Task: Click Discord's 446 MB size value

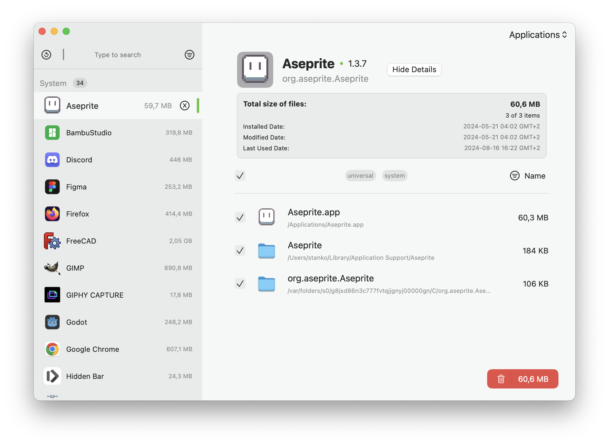Action: (x=181, y=160)
